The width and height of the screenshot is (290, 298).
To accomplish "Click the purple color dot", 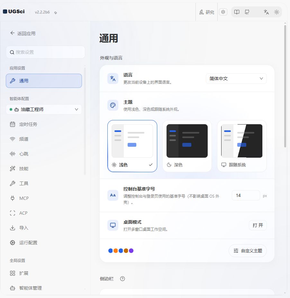I will pos(131,251).
